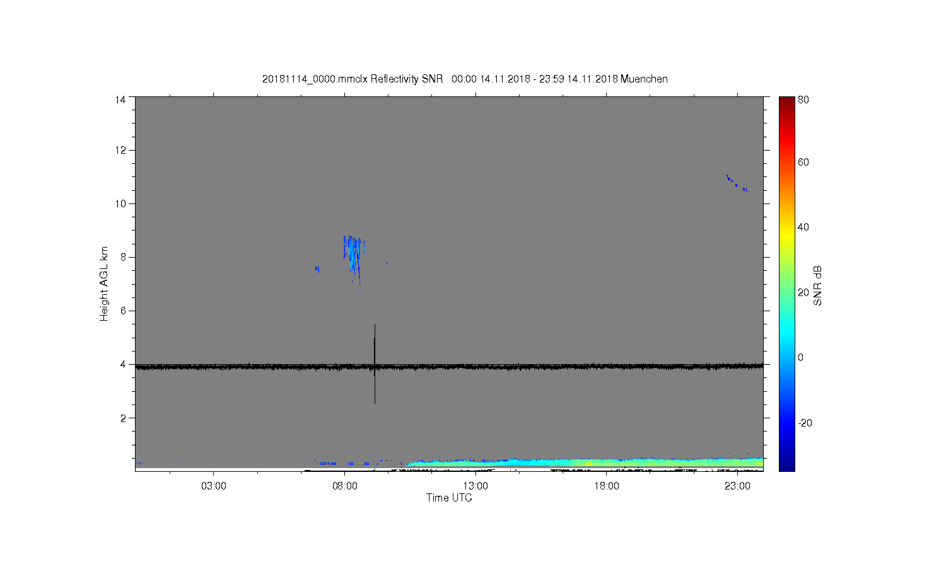Click the colorbar value 40
The height and width of the screenshot is (567, 946).
click(x=803, y=227)
